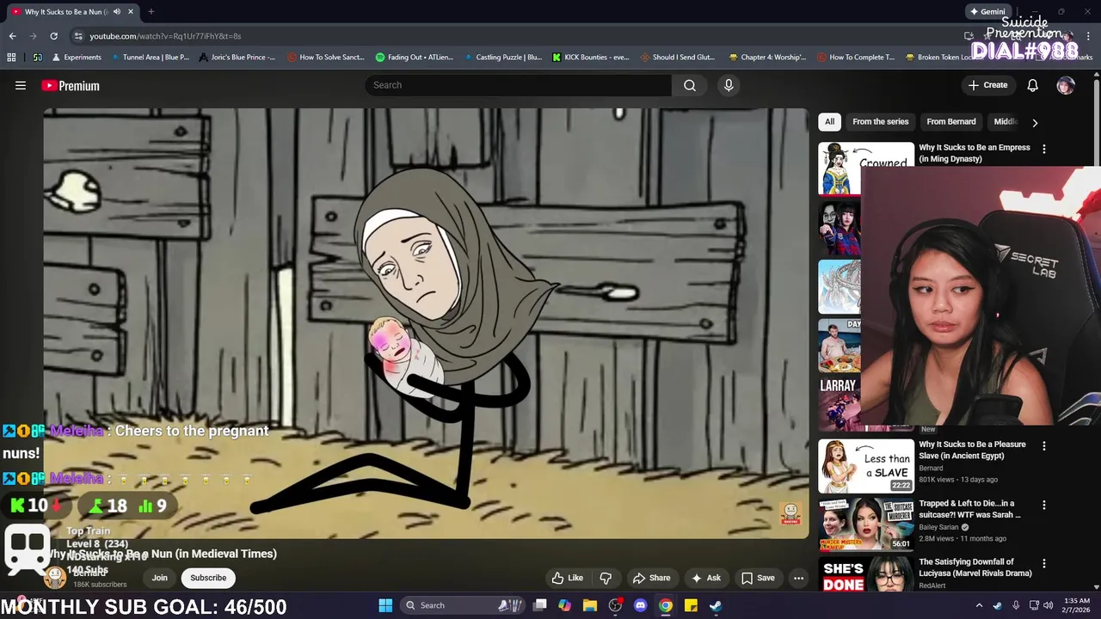Open The Satisfying Downfall of Luciyasa video
1101x619 pixels.
pyautogui.click(x=975, y=567)
